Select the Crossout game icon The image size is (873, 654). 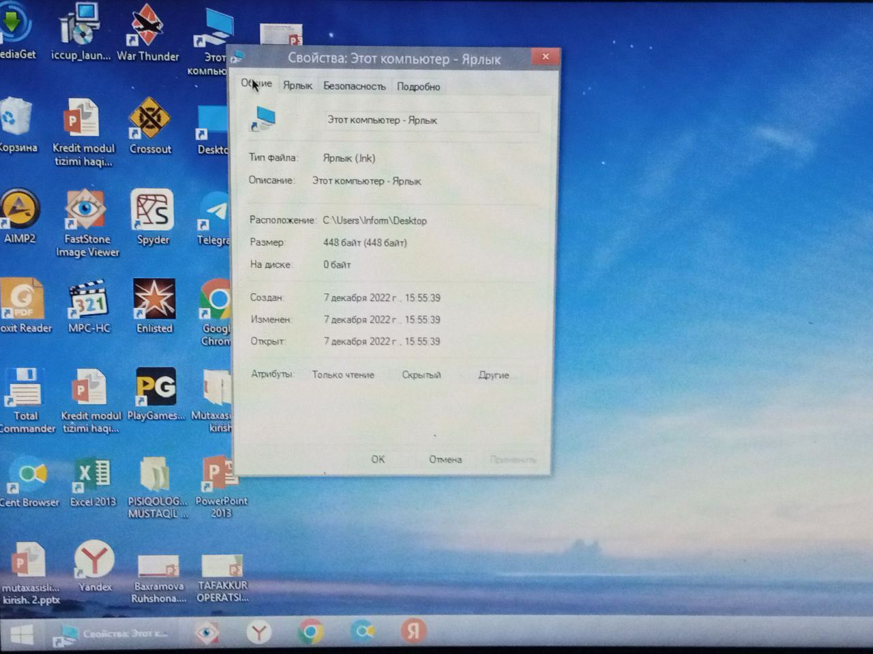click(x=150, y=126)
